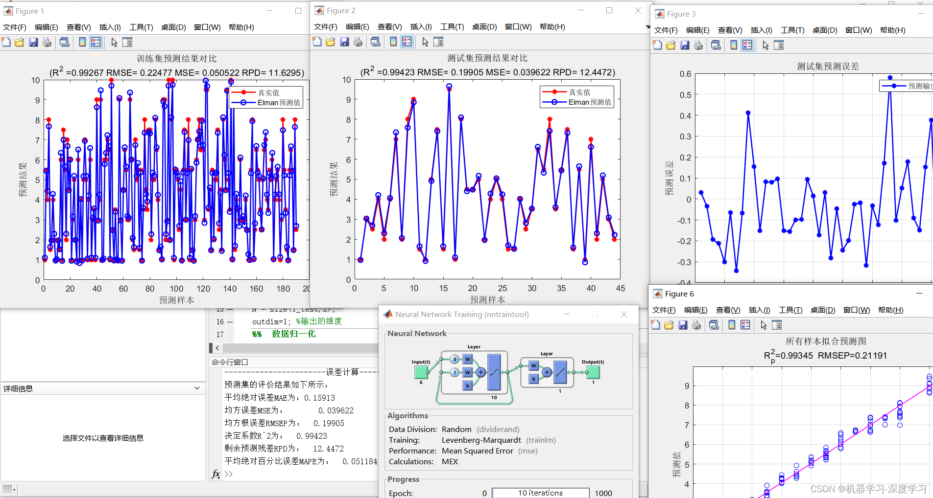The height and width of the screenshot is (498, 933).
Task: Click the Epoch progress bar showing 10 iterations
Action: (541, 493)
